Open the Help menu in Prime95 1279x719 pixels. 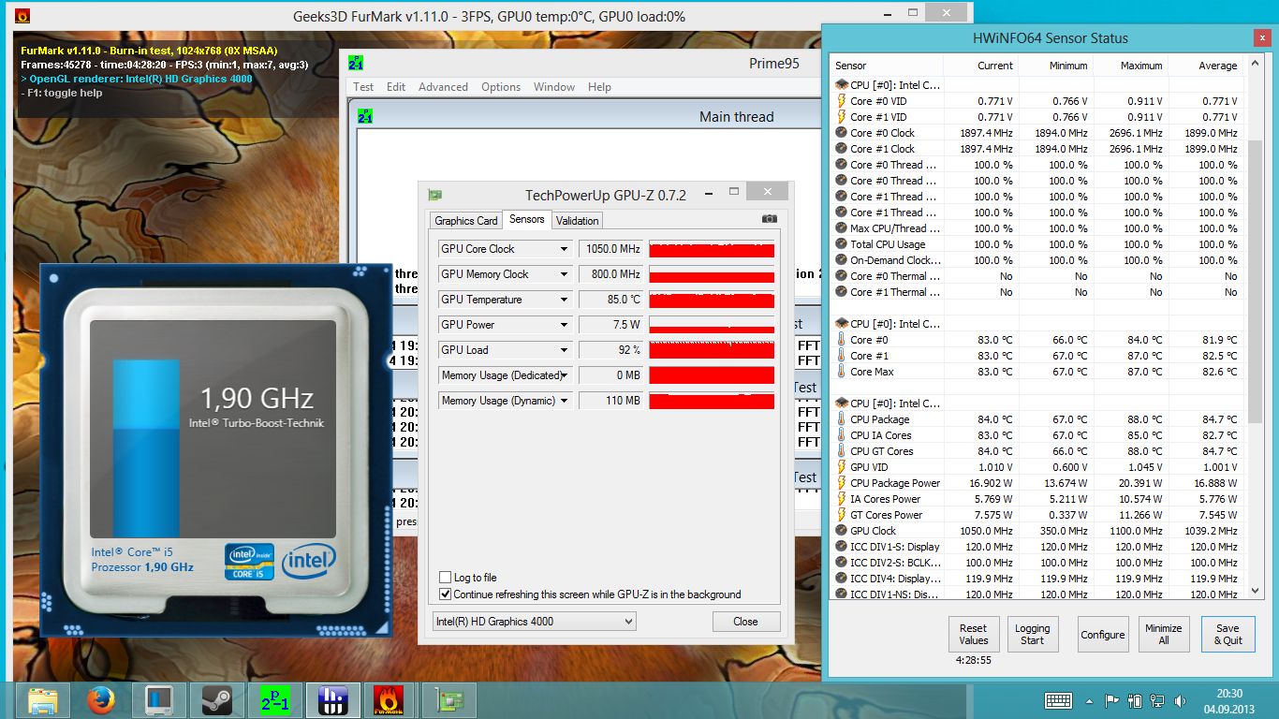coord(599,87)
